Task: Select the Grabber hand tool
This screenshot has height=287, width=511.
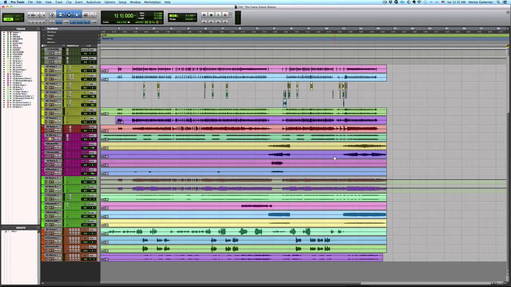Action: click(77, 15)
